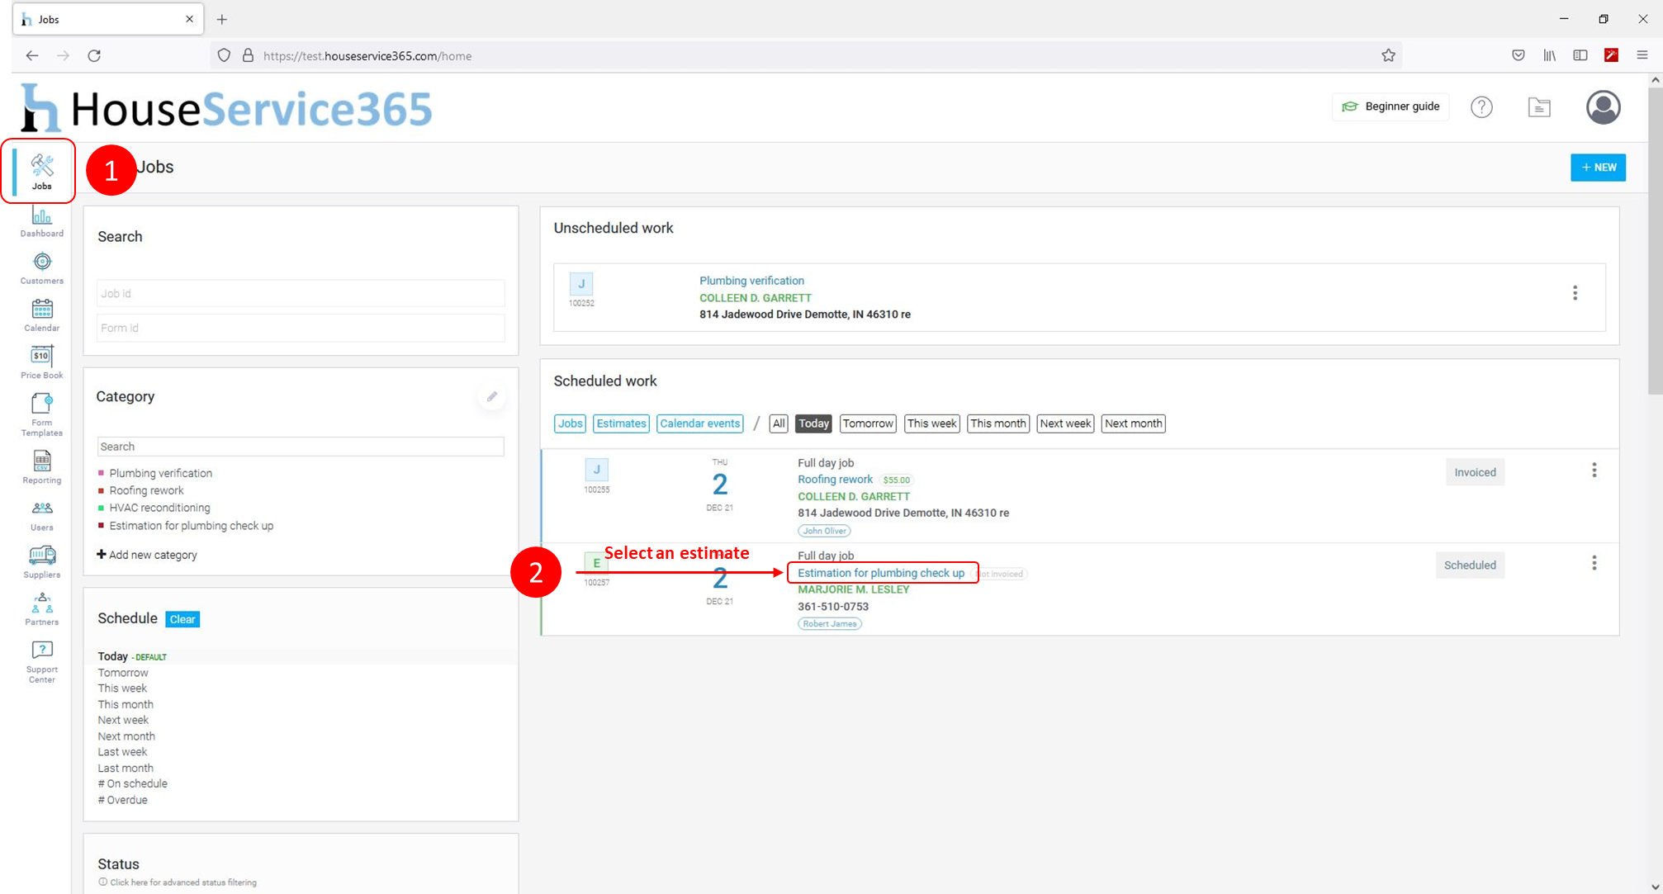Toggle the Estimates filter
1663x894 pixels.
coord(621,423)
